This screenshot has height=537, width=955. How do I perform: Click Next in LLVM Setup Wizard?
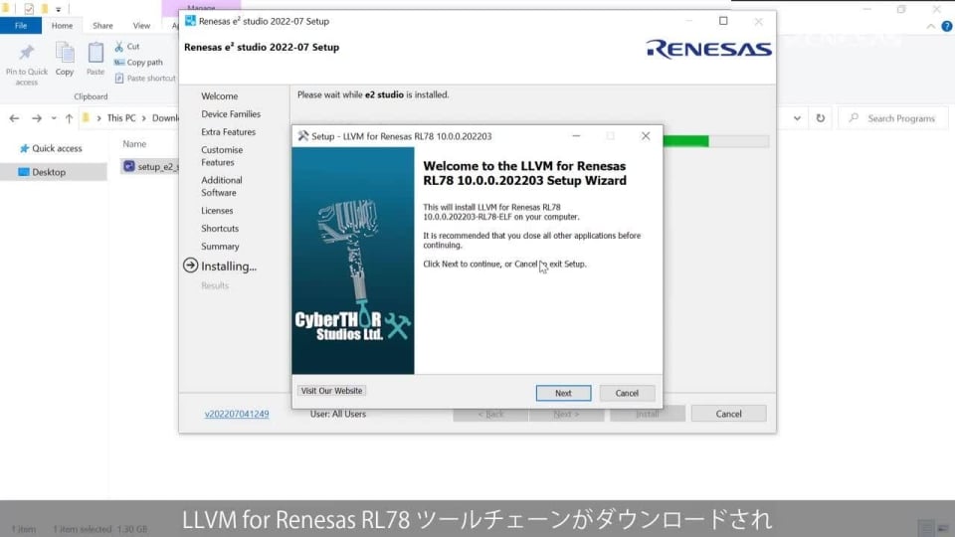563,393
